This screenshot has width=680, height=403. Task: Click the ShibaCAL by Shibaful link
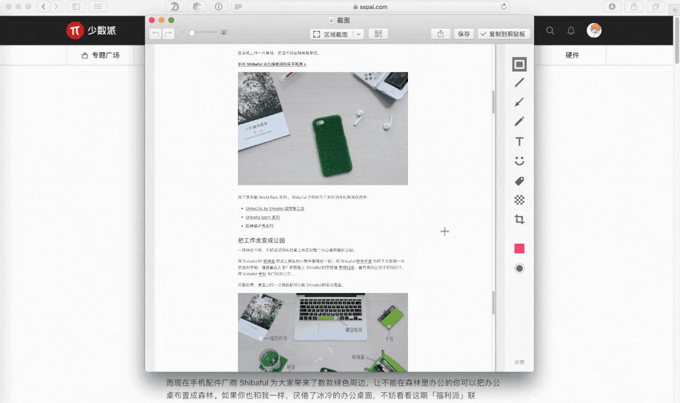tap(274, 208)
